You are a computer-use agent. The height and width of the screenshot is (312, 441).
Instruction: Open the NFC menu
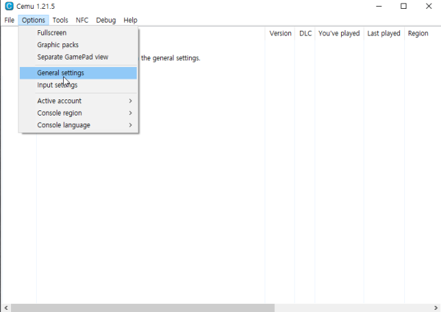coord(82,20)
